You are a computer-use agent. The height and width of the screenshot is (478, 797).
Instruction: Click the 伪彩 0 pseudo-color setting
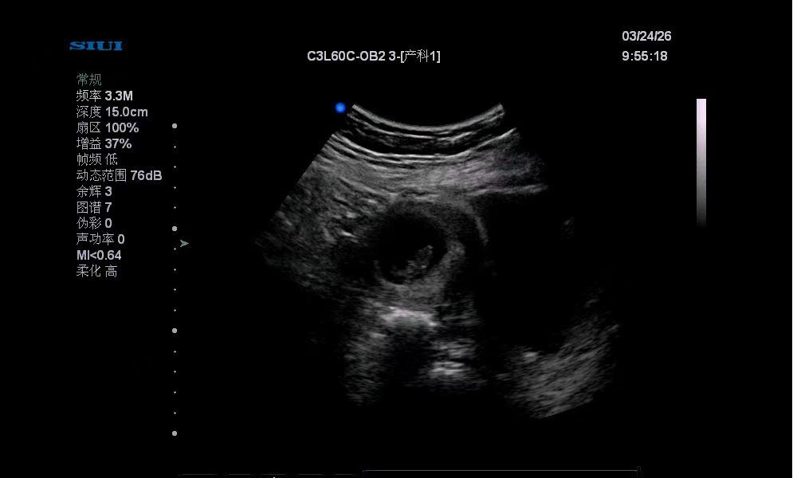click(94, 223)
